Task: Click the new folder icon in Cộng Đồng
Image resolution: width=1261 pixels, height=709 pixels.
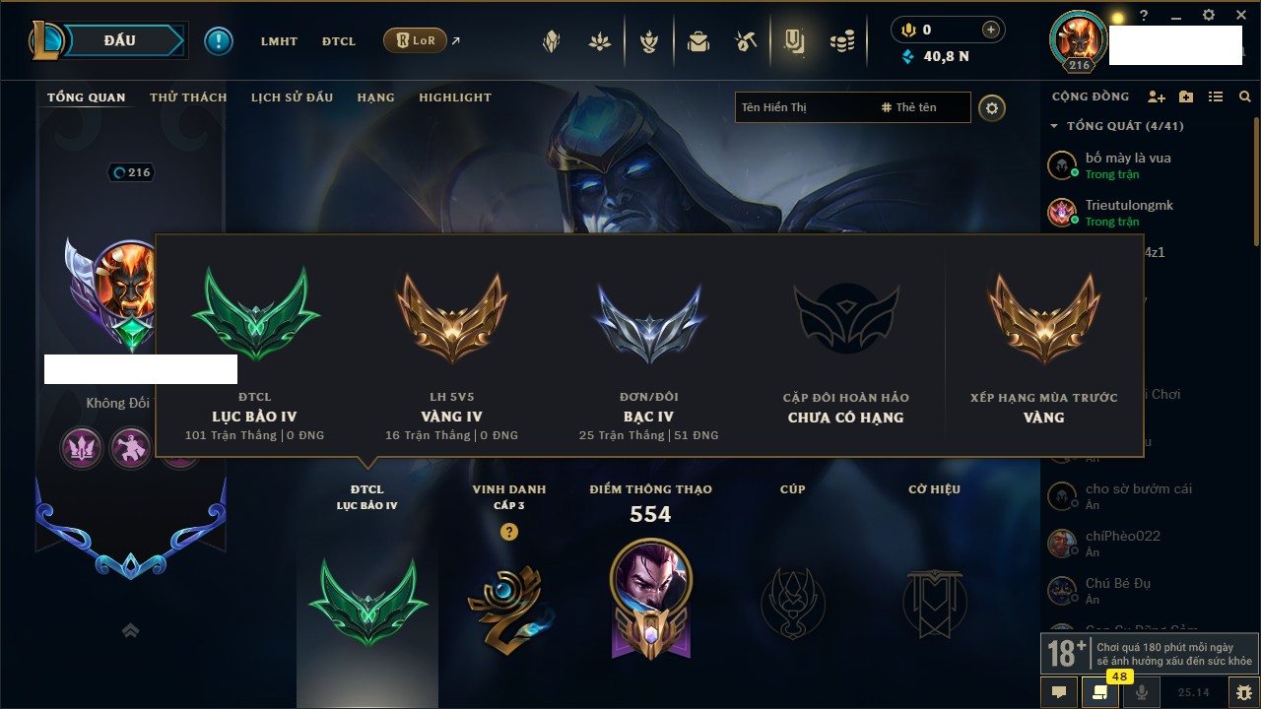Action: 1186,97
